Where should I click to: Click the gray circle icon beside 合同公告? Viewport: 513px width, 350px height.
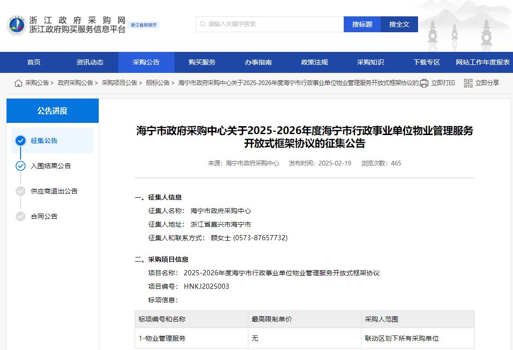click(x=20, y=216)
